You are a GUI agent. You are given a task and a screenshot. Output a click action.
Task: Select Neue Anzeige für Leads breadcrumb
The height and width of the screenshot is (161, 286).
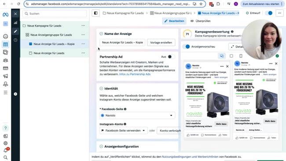pos(218,13)
